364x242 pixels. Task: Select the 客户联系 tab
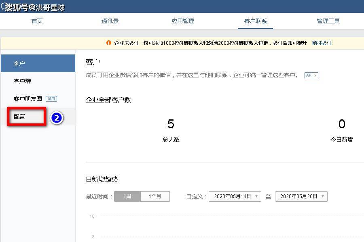(255, 21)
